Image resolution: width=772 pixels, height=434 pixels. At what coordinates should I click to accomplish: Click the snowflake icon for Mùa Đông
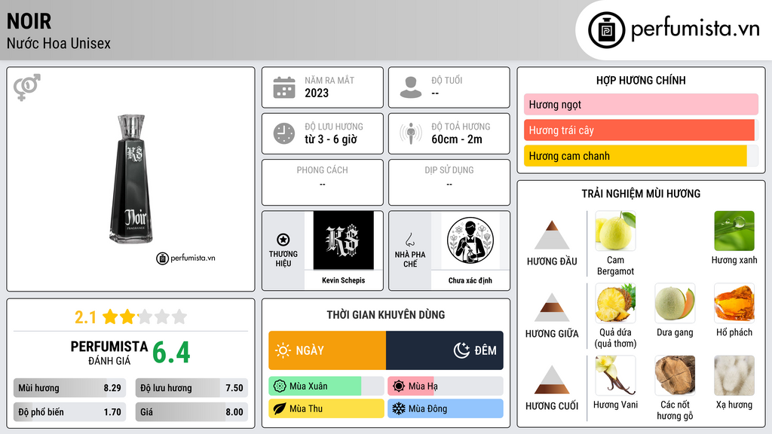click(x=399, y=408)
